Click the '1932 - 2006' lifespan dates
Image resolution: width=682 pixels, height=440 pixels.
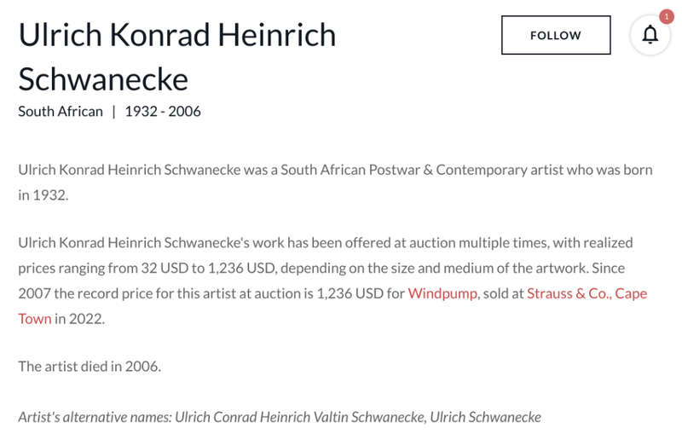tap(163, 112)
